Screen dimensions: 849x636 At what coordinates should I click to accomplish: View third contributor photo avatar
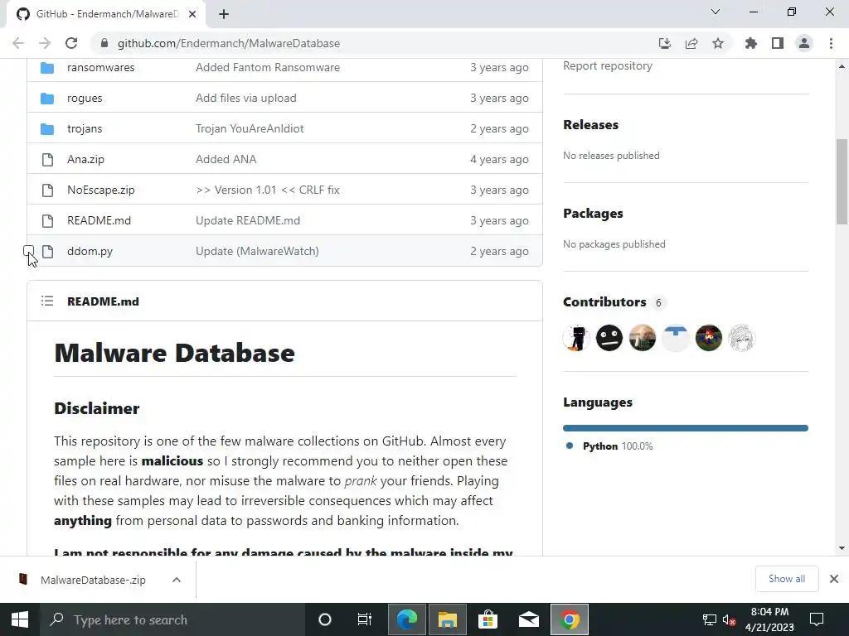[x=643, y=338]
